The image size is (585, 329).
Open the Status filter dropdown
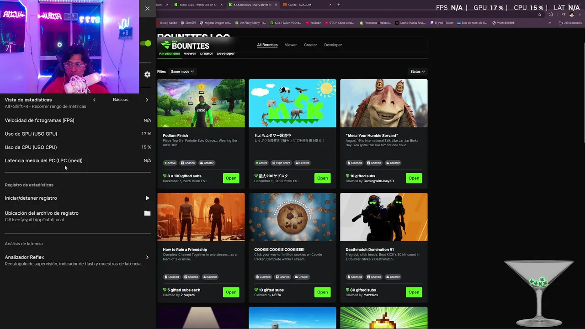pos(418,71)
